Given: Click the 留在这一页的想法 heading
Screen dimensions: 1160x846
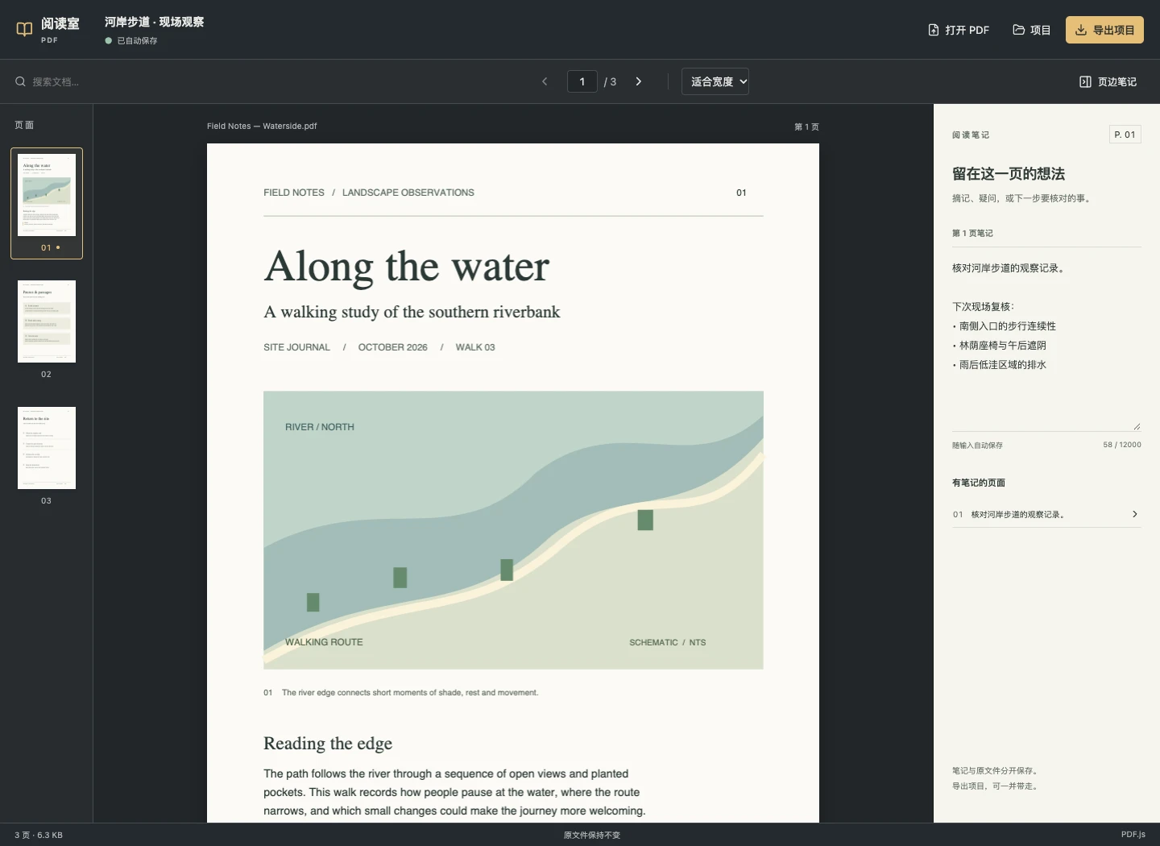Looking at the screenshot, I should coord(1009,173).
